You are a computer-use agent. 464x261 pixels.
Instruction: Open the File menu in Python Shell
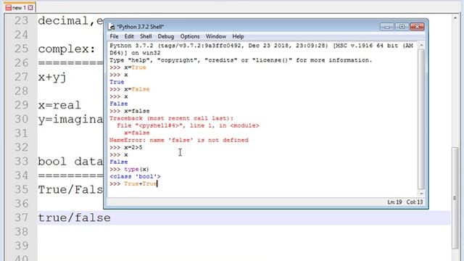114,36
